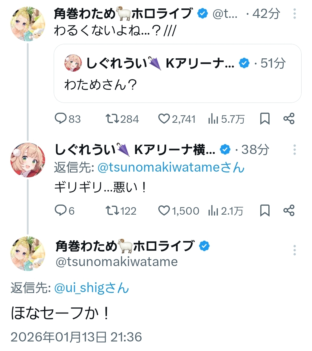Open more options on the 42分 tweet
The width and height of the screenshot is (312, 351).
pos(294,14)
